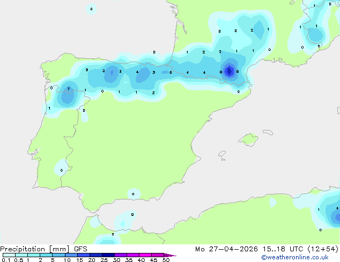Click the legend label "0.5"
The image size is (340, 262).
[19, 260]
